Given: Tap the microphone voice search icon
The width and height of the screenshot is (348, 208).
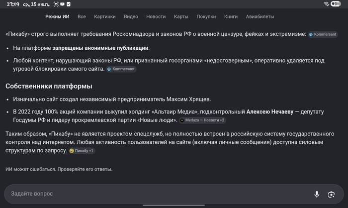Looking at the screenshot, I should tap(317, 194).
